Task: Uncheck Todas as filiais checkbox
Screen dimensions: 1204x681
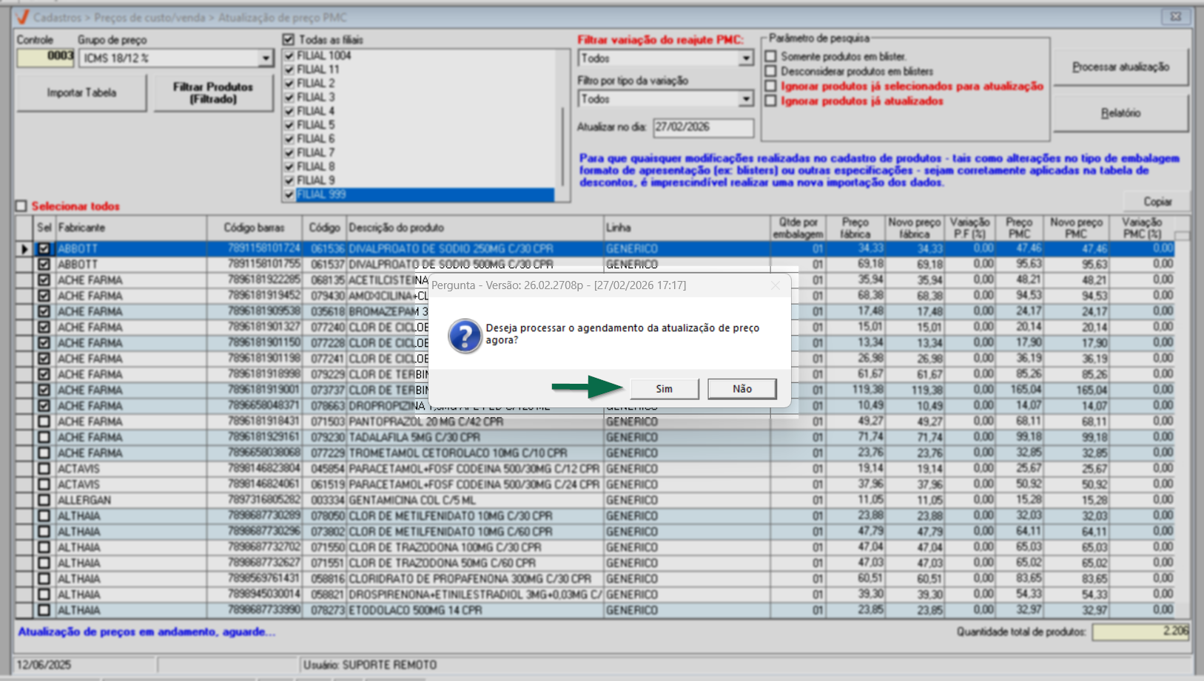Action: (289, 40)
